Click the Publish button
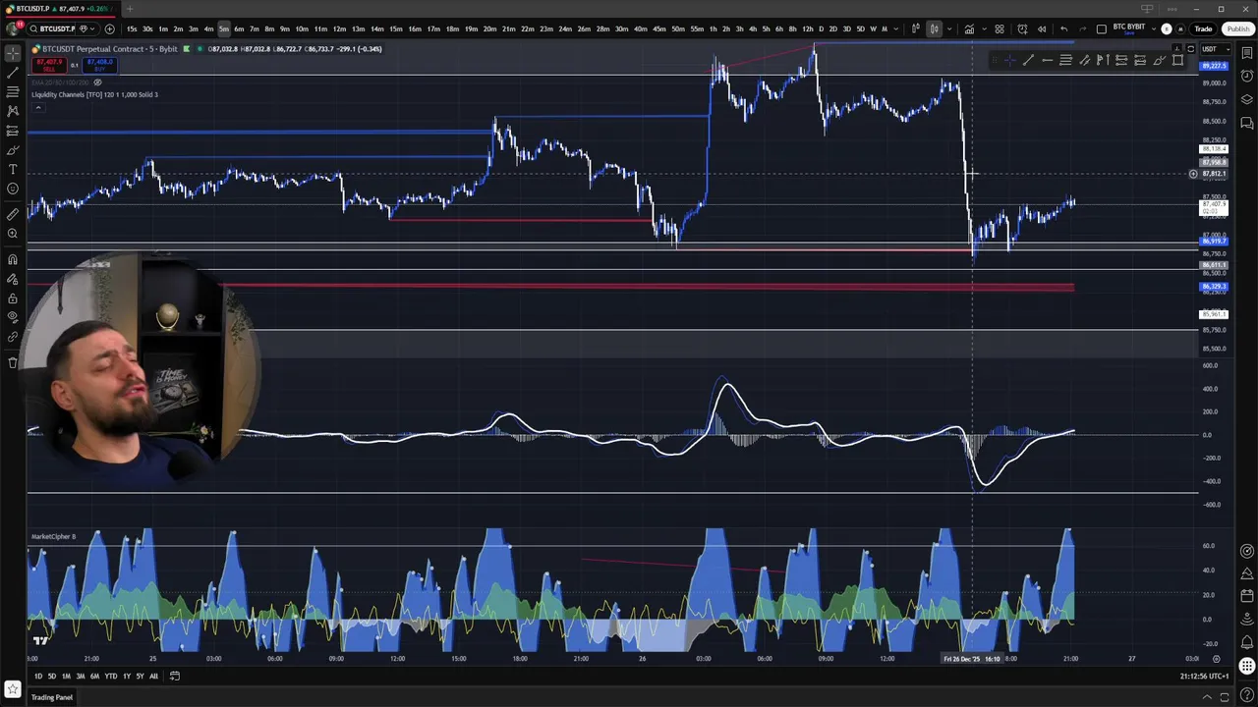 tap(1237, 28)
